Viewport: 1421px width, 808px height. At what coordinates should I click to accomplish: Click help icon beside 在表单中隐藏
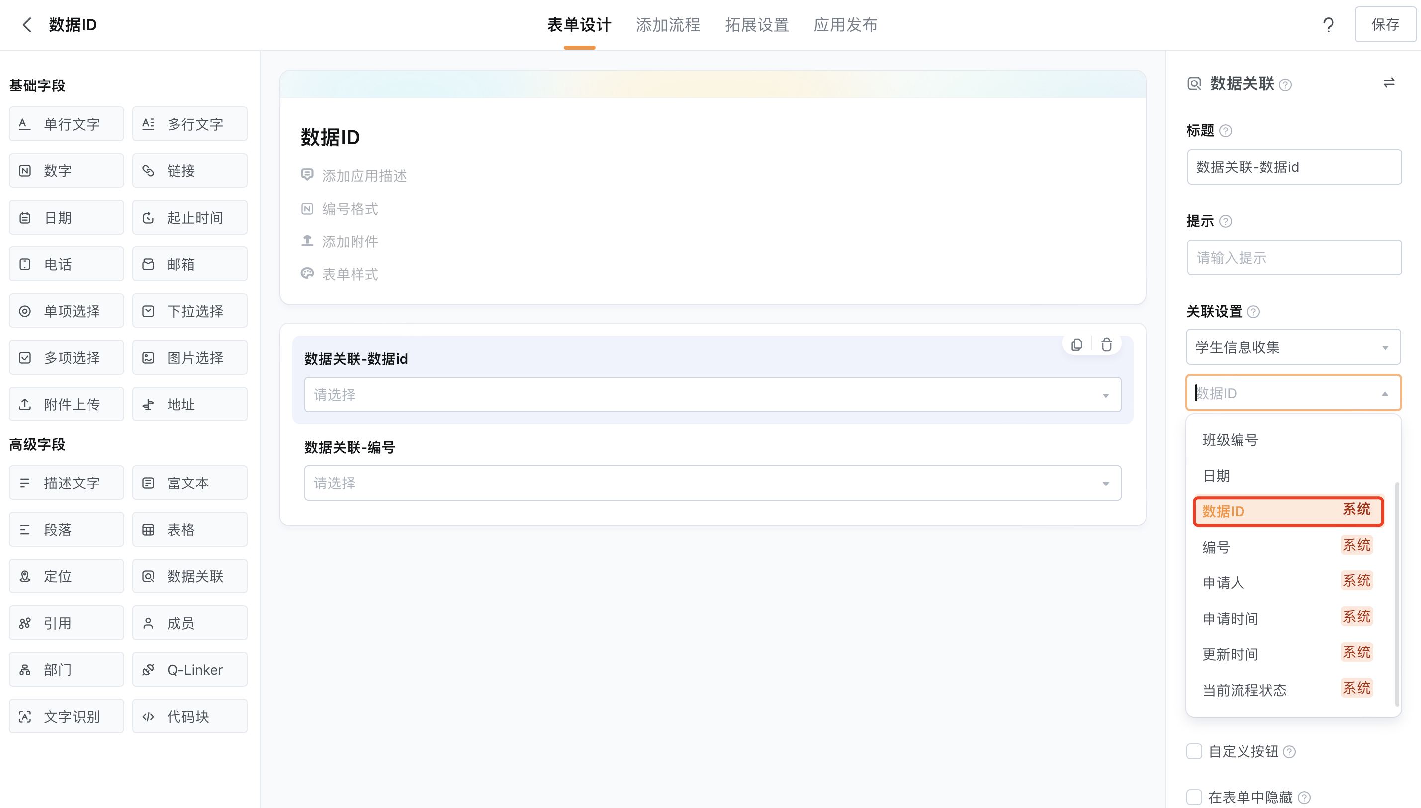click(x=1305, y=798)
